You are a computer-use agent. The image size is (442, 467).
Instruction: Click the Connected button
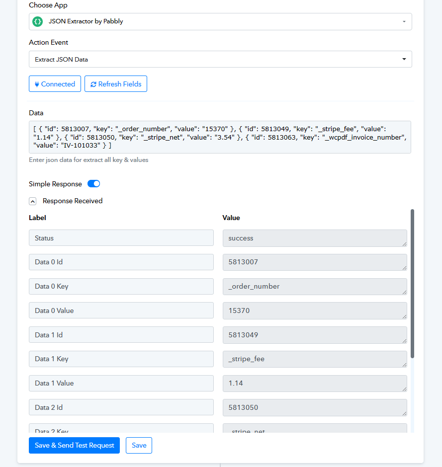tap(55, 84)
